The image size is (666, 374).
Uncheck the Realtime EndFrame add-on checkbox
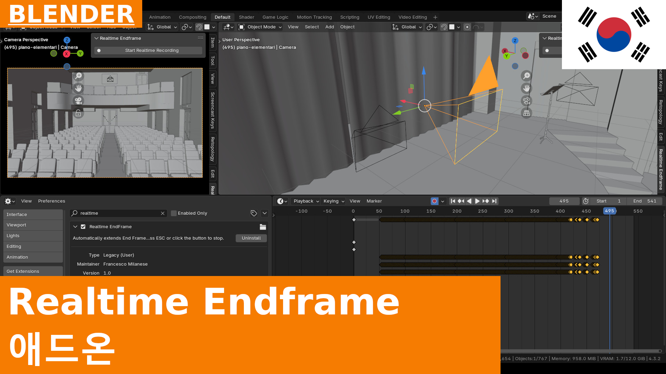83,227
